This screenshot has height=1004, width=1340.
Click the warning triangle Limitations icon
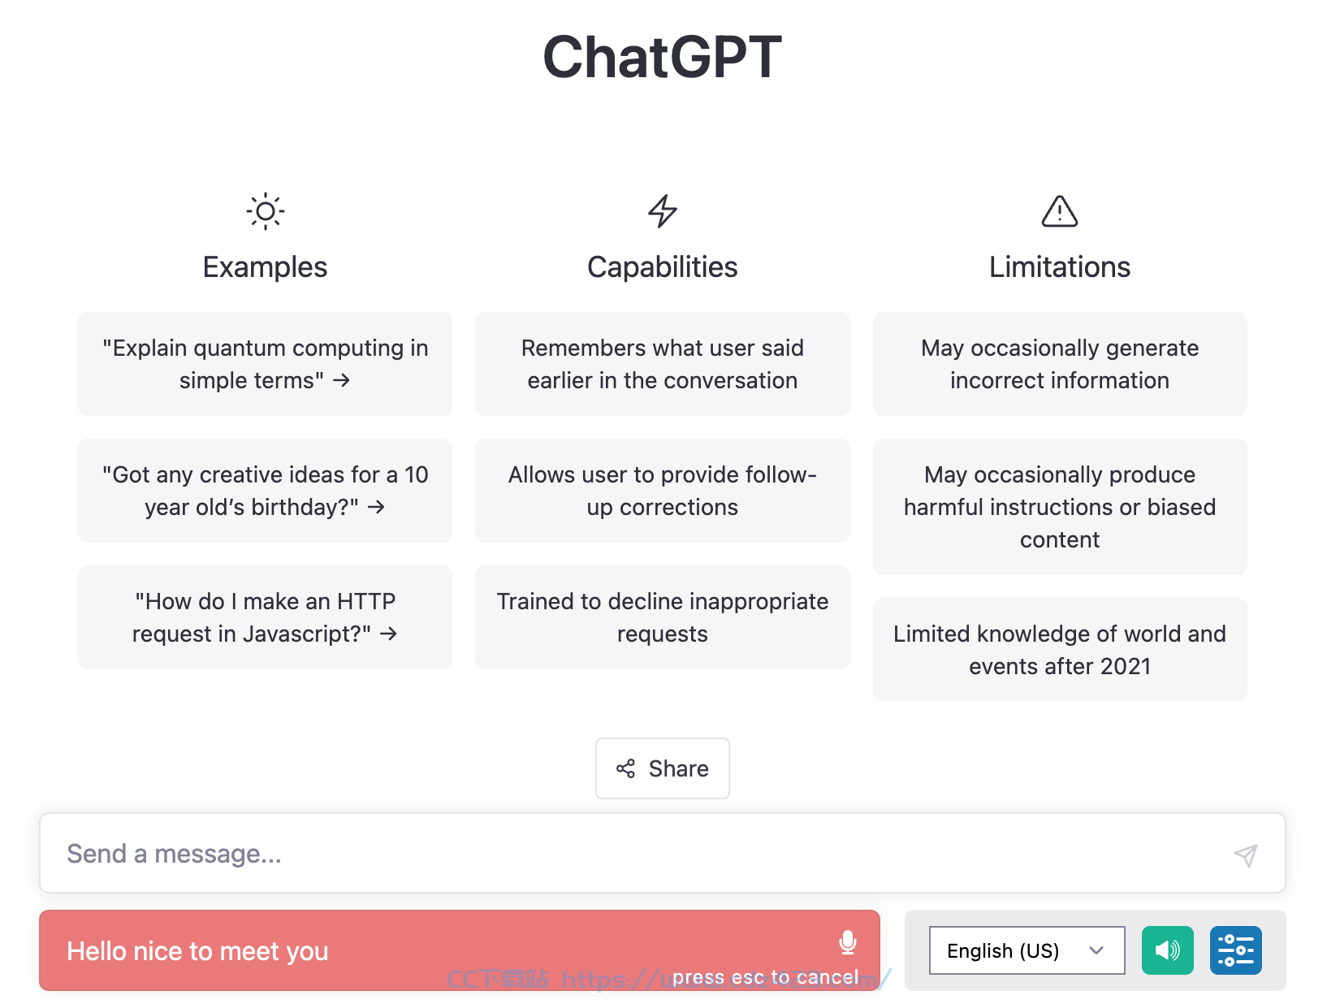[x=1060, y=211]
